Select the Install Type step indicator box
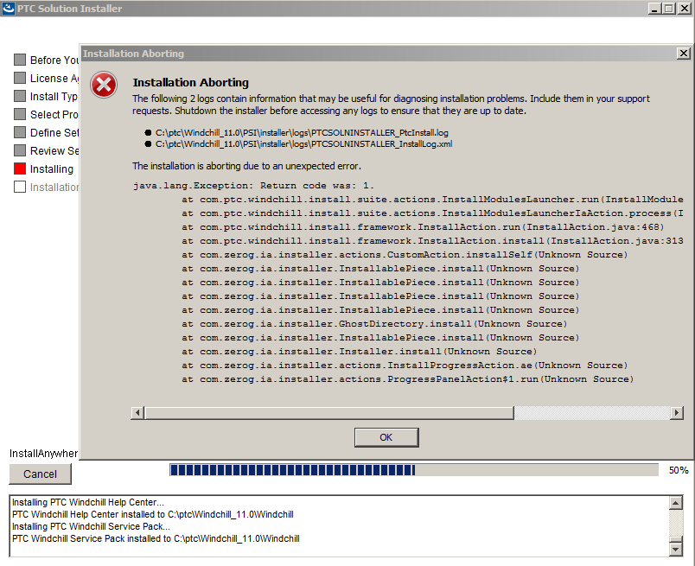The image size is (695, 566). (x=20, y=96)
